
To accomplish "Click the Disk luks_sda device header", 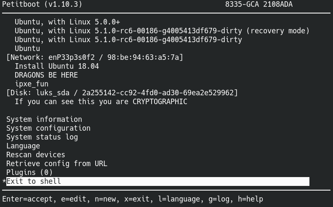I will click(x=122, y=93).
